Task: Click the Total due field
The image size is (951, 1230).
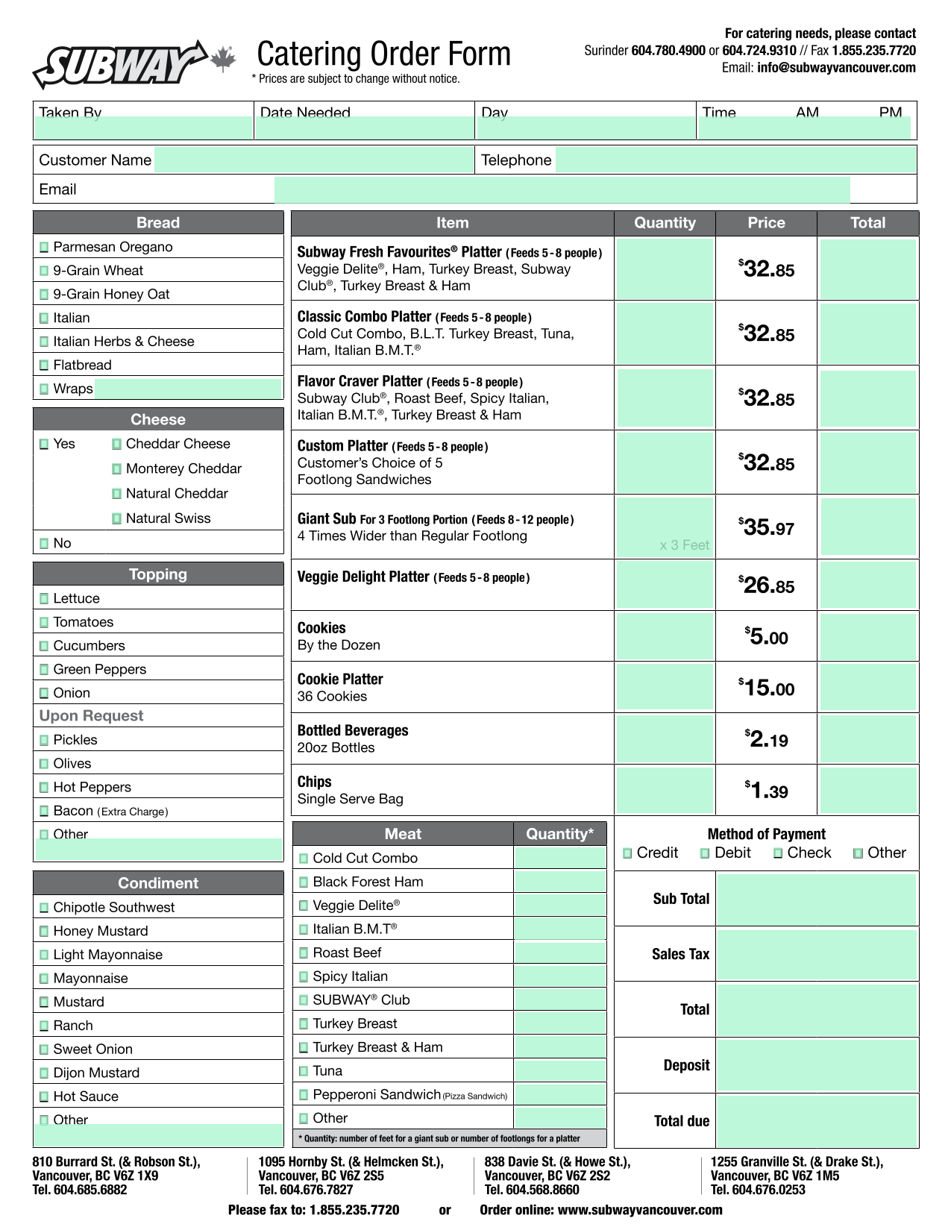Action: coord(817,1121)
